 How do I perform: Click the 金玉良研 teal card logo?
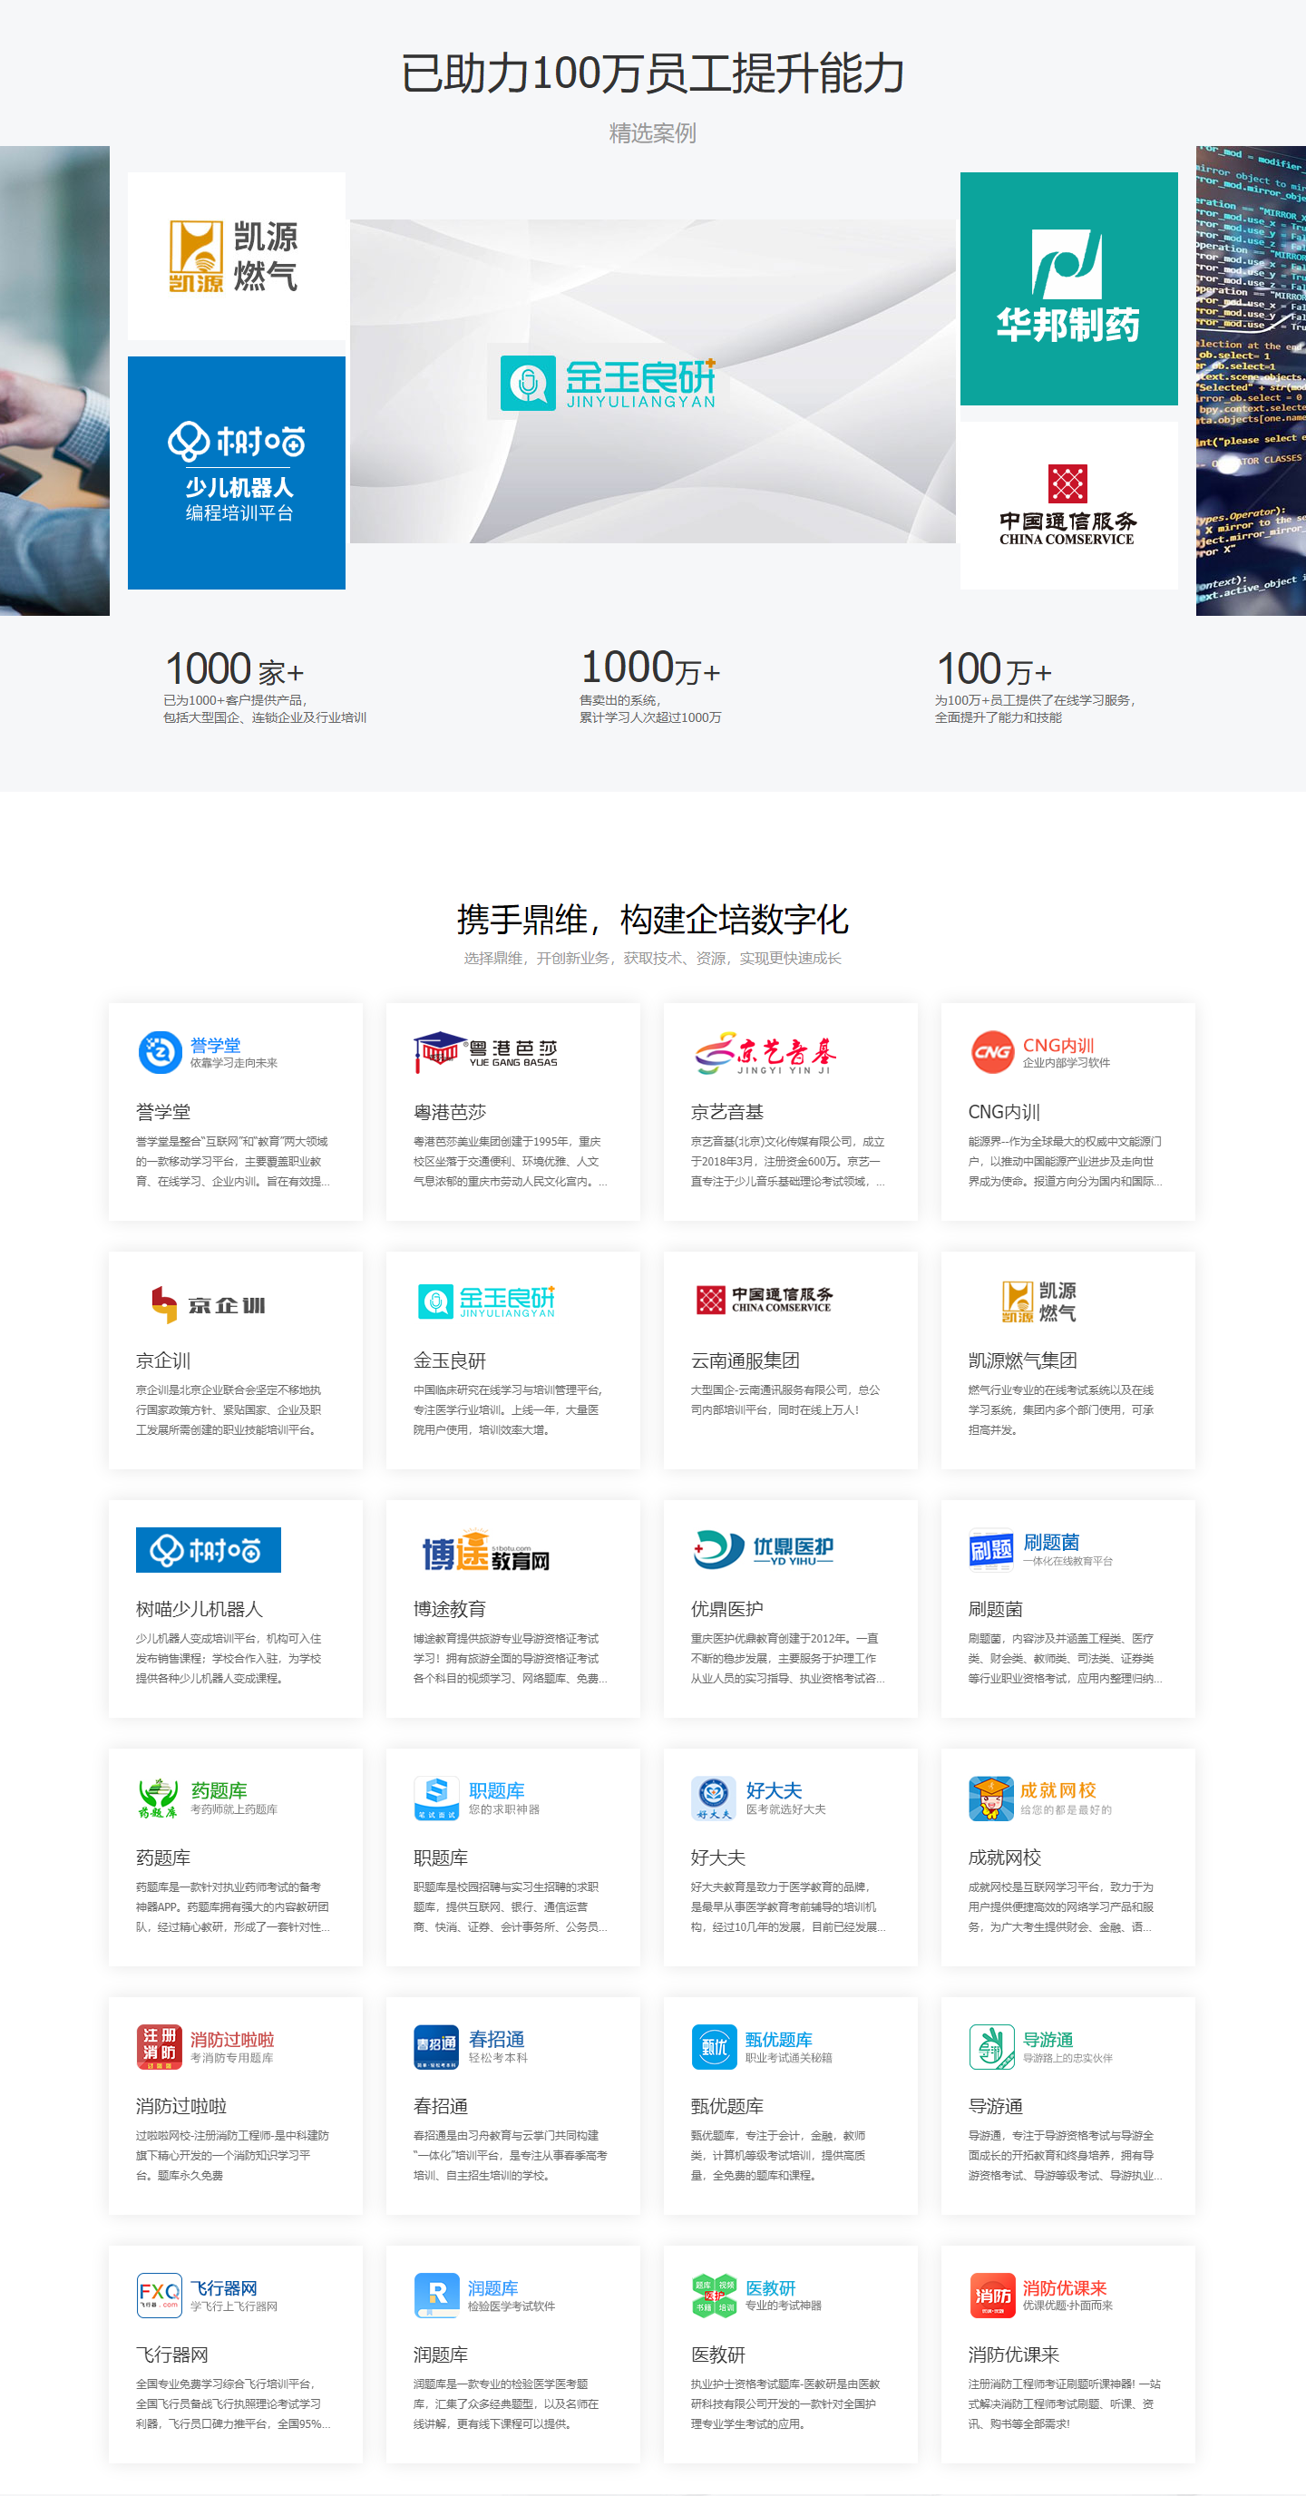486,1302
